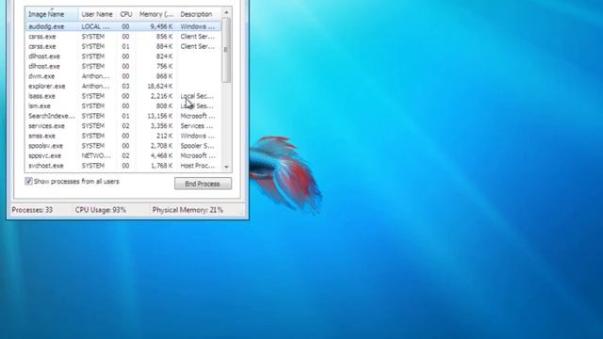Click the Host Proc... description cell
This screenshot has width=603, height=339.
[x=198, y=166]
